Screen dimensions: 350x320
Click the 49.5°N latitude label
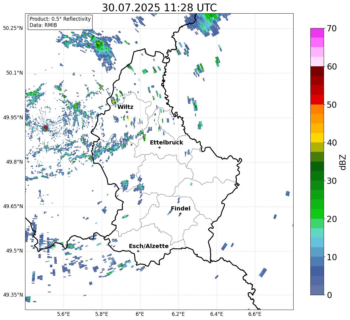click(x=14, y=251)
